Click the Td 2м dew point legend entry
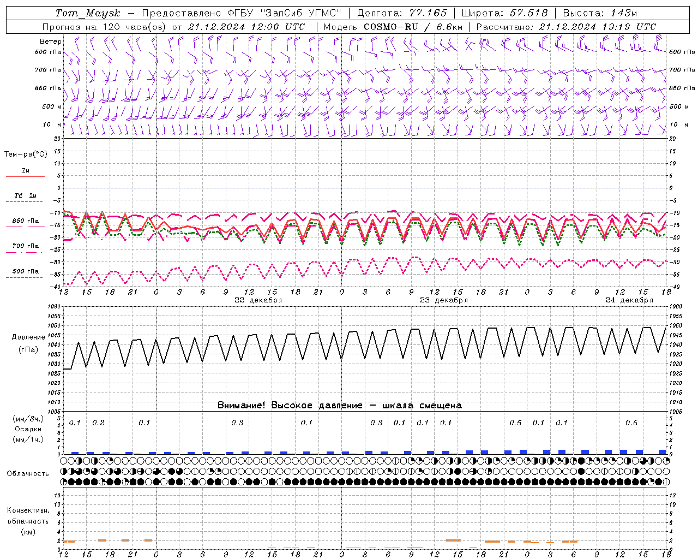 [x=25, y=195]
